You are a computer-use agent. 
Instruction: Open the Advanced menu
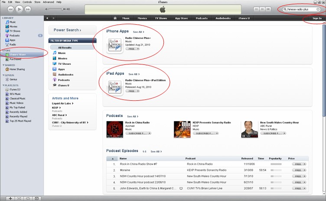[x=48, y=2]
